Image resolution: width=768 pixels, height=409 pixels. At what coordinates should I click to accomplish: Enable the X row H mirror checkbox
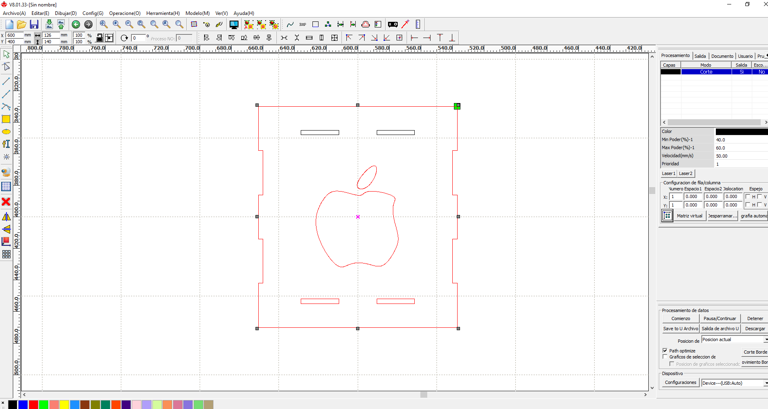coord(748,197)
